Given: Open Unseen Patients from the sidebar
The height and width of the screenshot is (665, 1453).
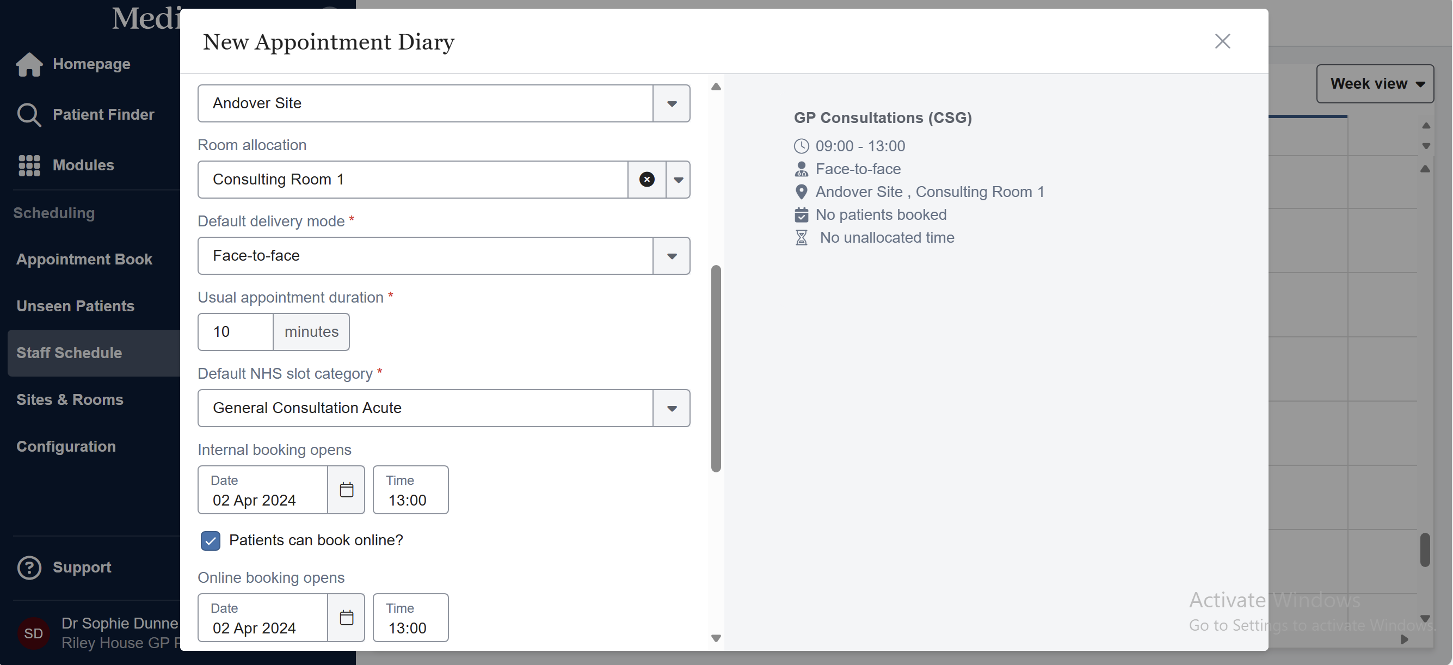Looking at the screenshot, I should tap(75, 306).
